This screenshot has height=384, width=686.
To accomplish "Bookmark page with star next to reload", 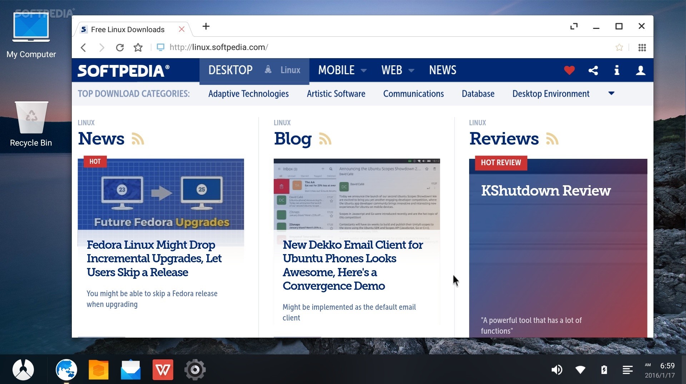I will [138, 47].
